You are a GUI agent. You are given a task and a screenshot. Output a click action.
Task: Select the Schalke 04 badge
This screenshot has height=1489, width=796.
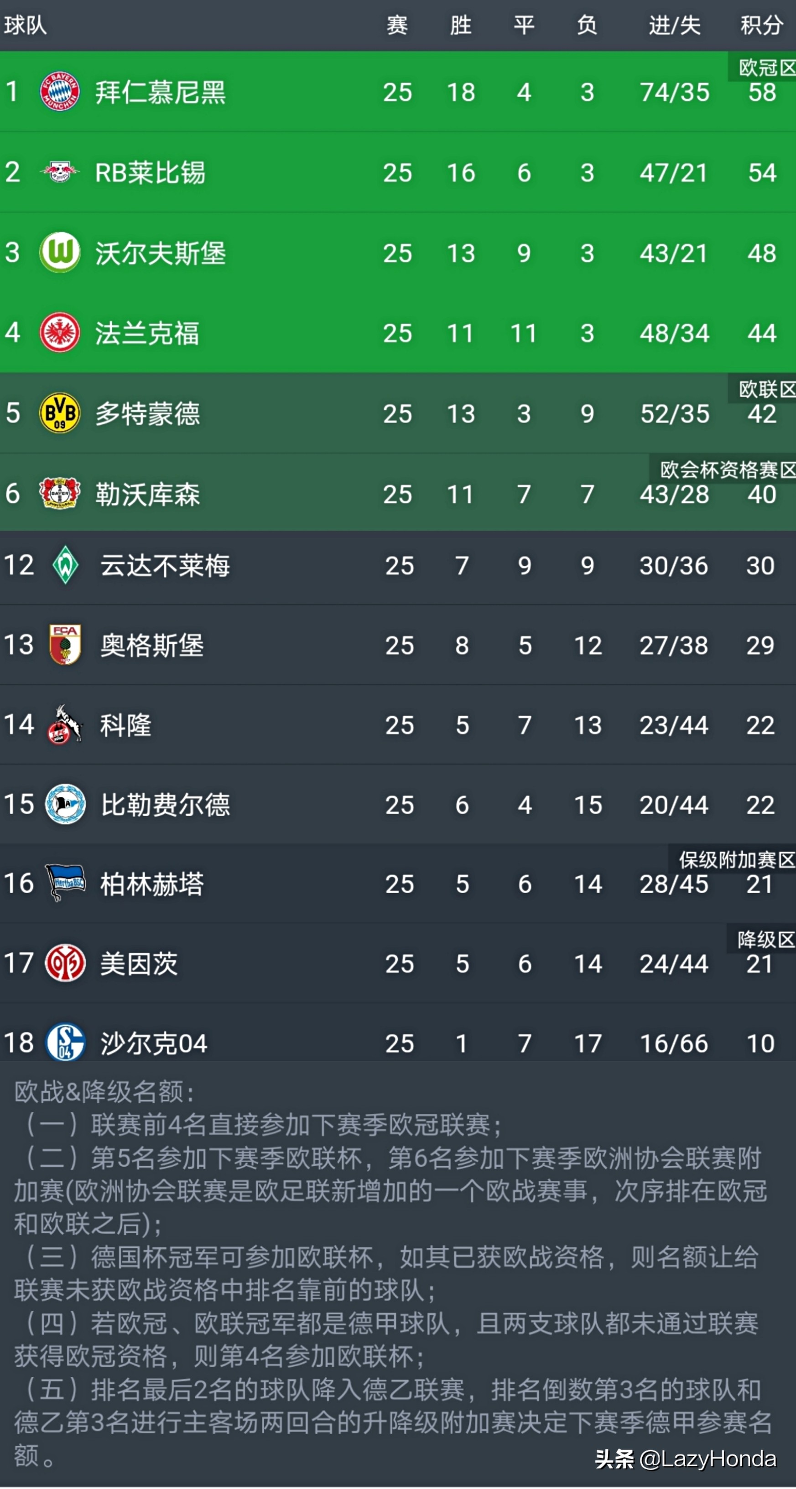[65, 1042]
